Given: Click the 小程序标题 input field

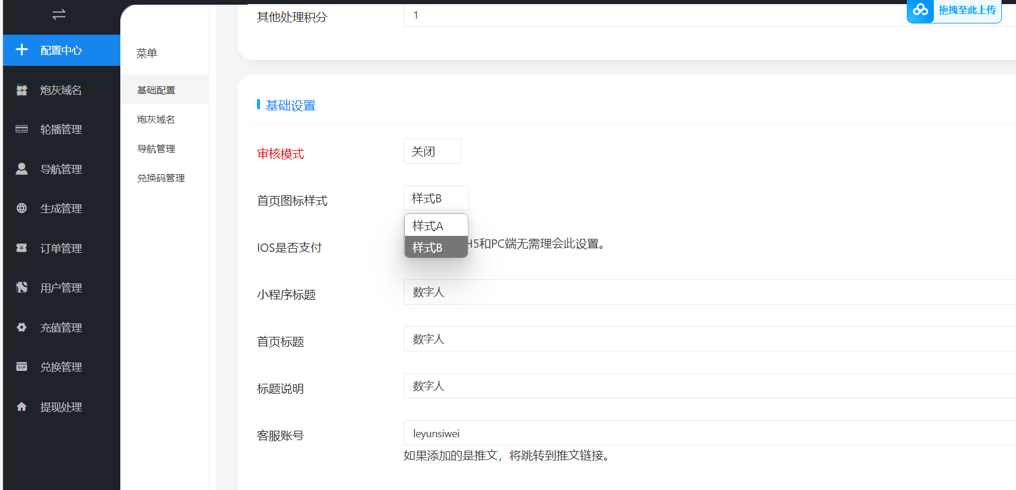Looking at the screenshot, I should (710, 292).
